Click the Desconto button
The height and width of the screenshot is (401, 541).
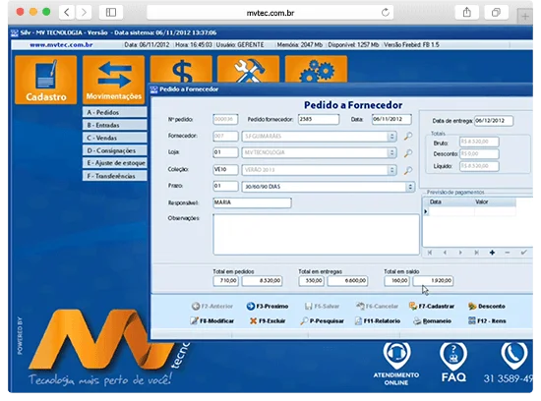pos(487,307)
